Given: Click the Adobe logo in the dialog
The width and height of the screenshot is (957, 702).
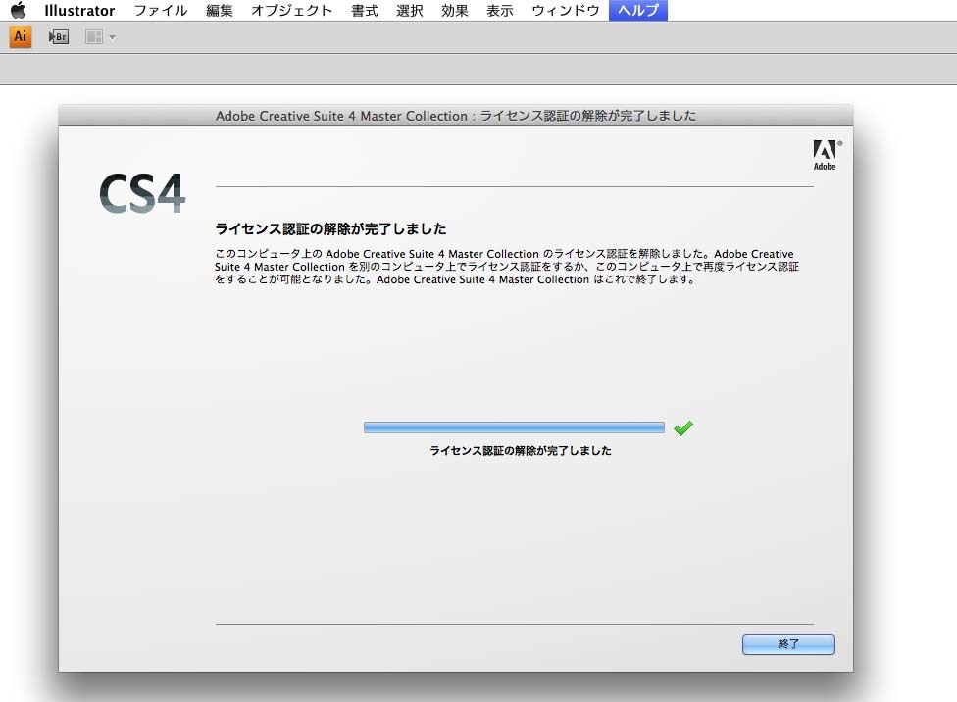Looking at the screenshot, I should tap(824, 154).
